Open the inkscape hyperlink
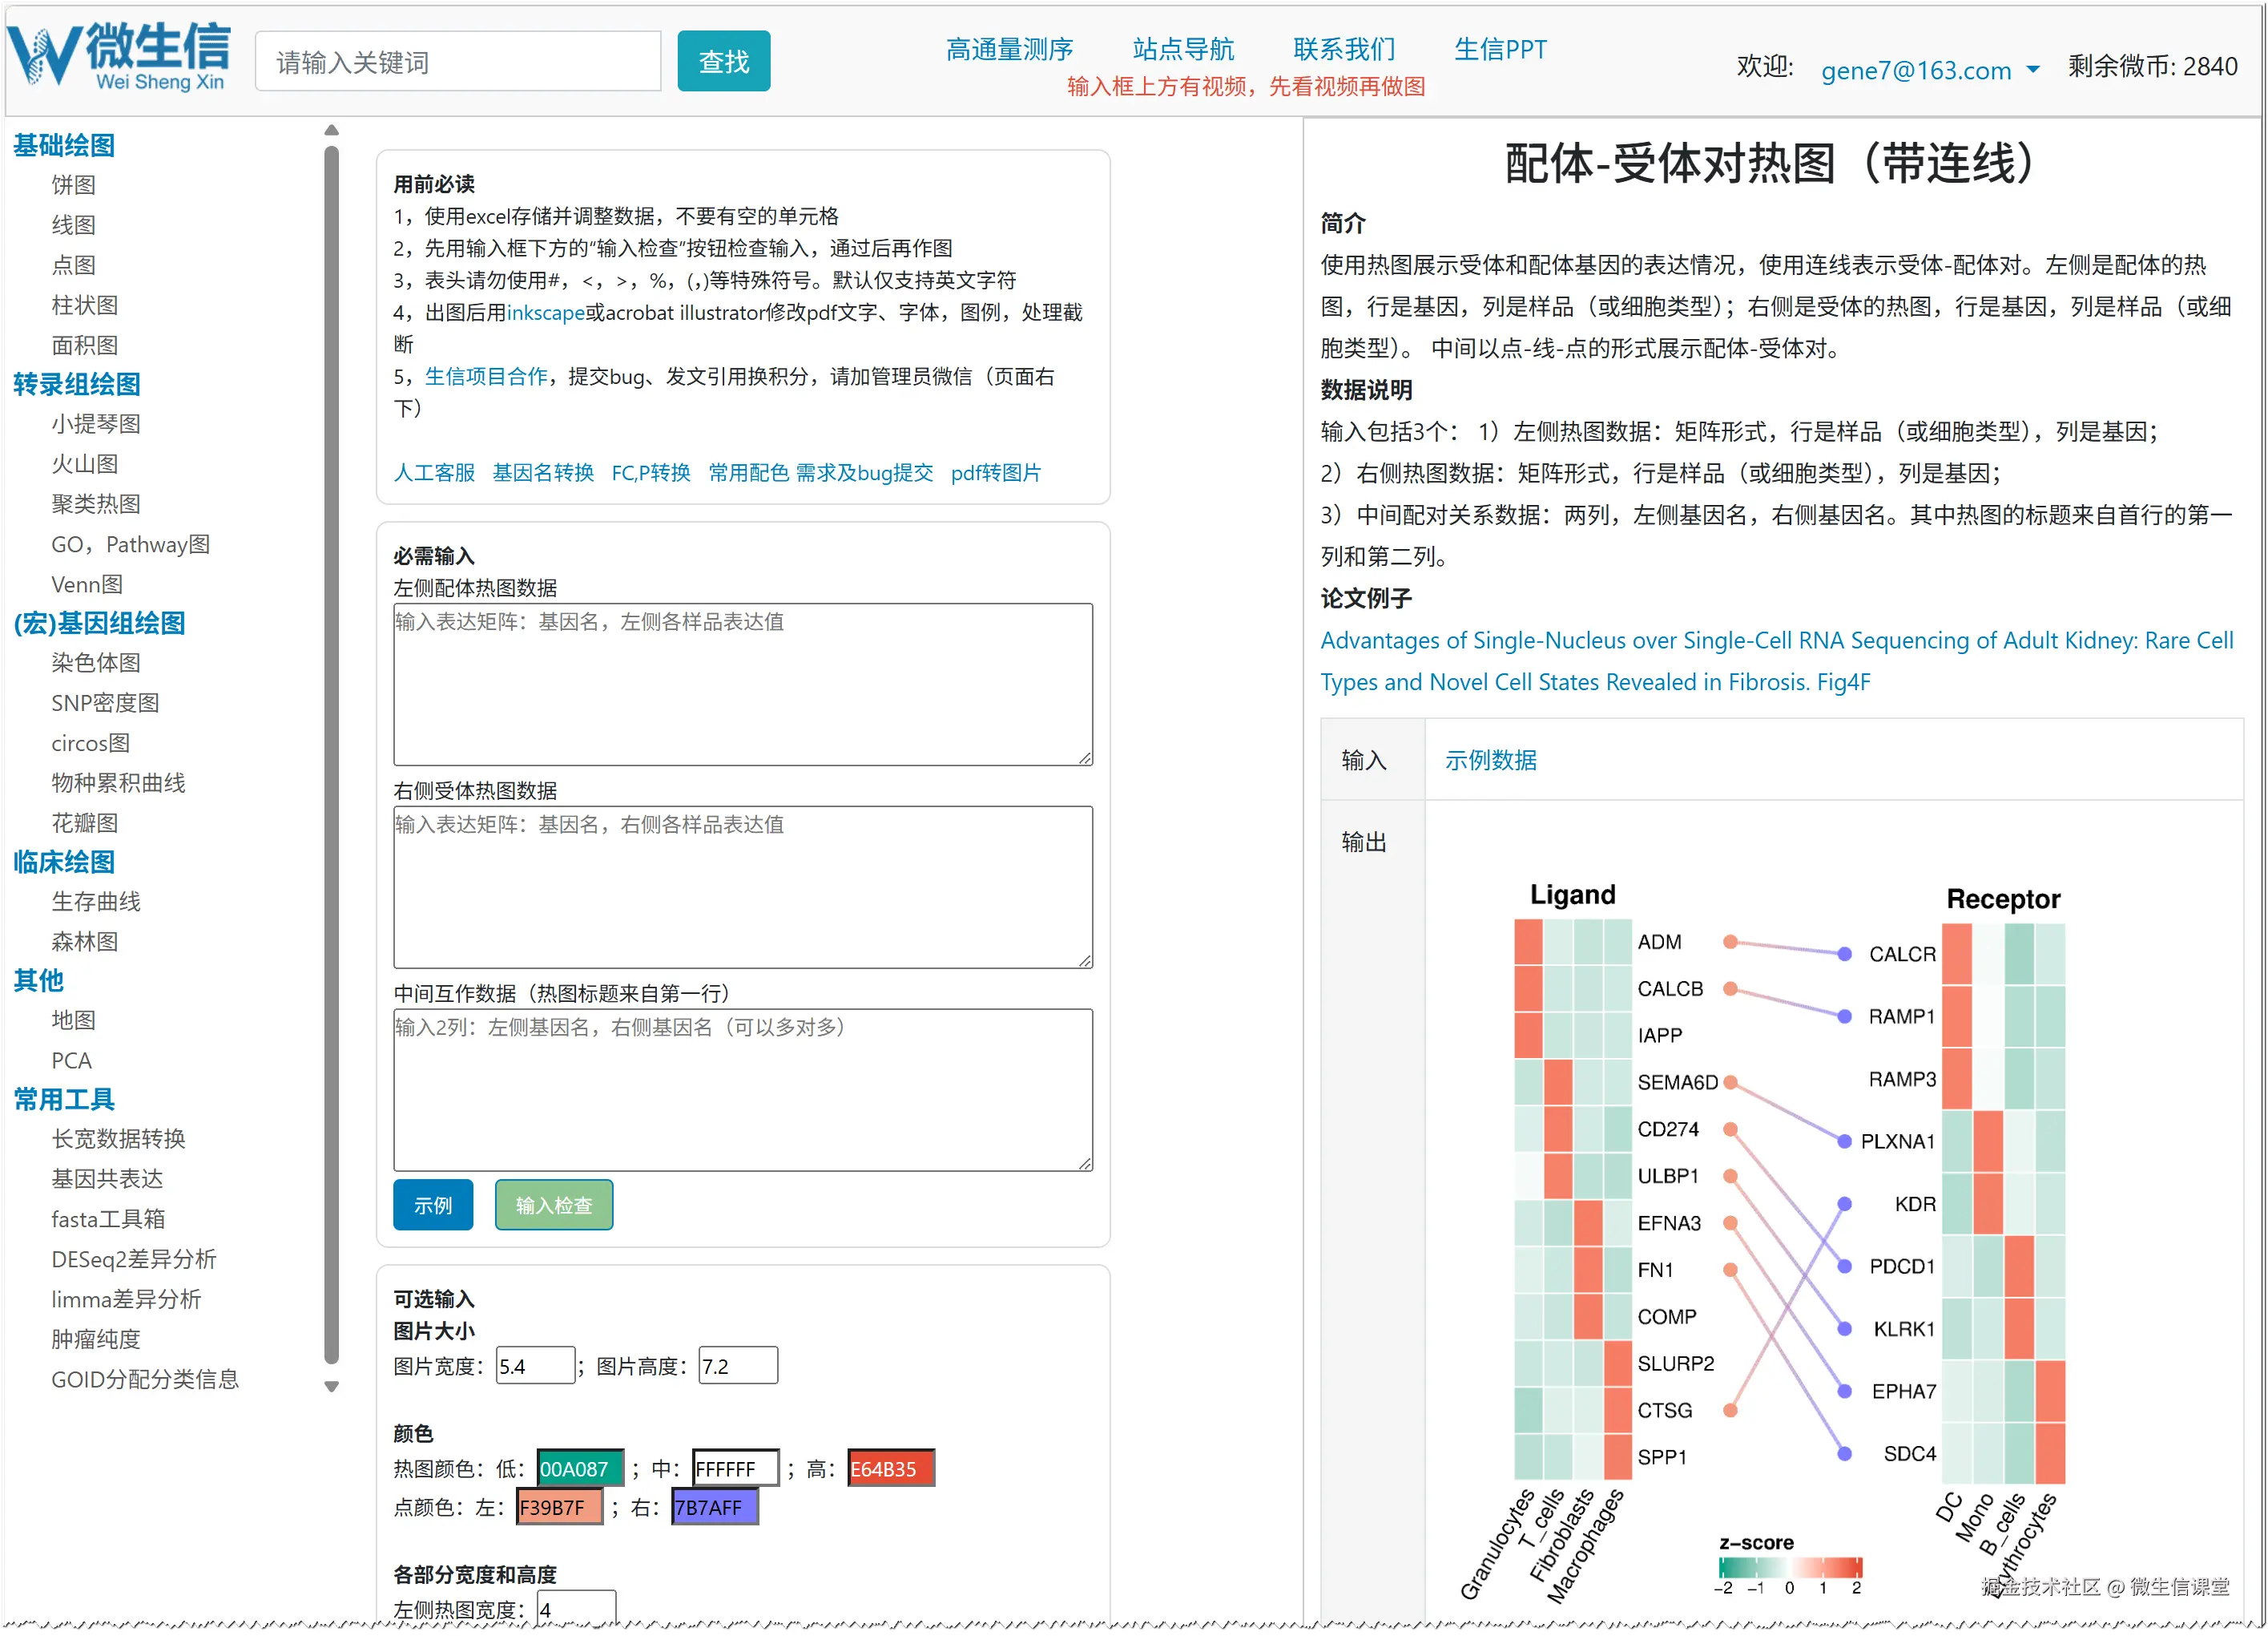 (545, 312)
